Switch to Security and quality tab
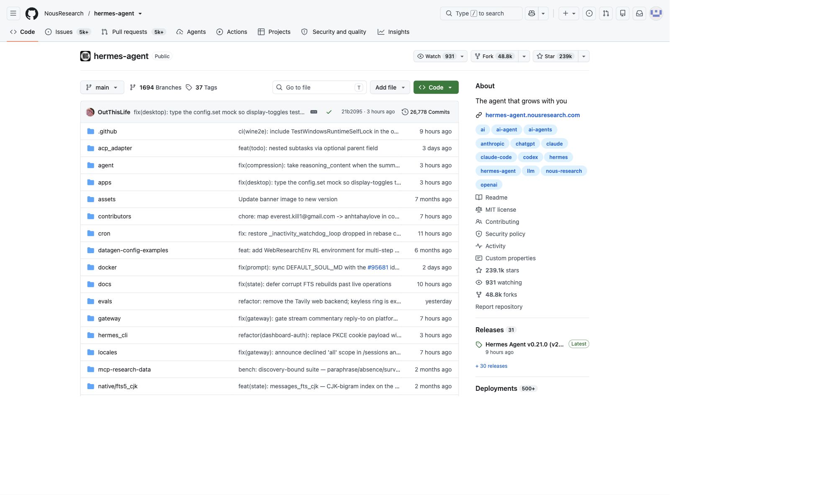This screenshot has width=837, height=495. tap(334, 32)
